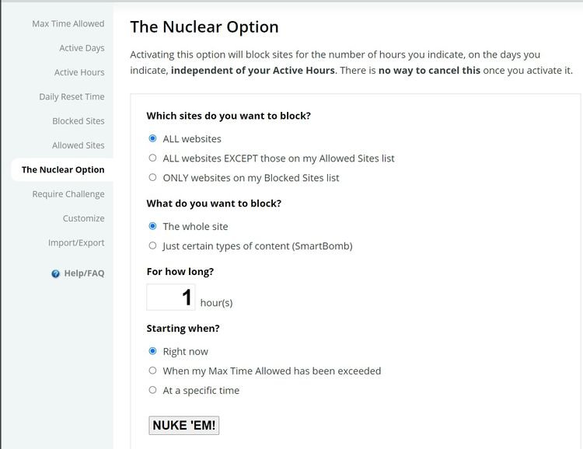Choose ALL websites EXCEPT Allowed Sites option
This screenshot has width=583, height=449.
point(152,158)
